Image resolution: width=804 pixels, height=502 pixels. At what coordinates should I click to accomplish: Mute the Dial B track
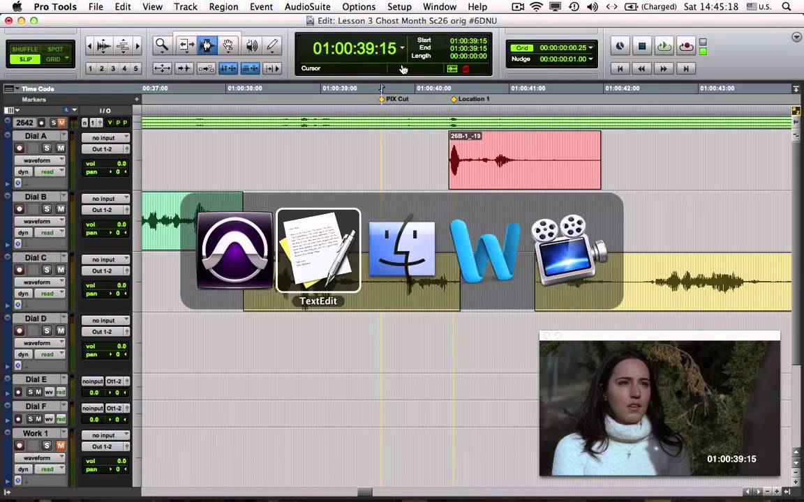click(61, 209)
